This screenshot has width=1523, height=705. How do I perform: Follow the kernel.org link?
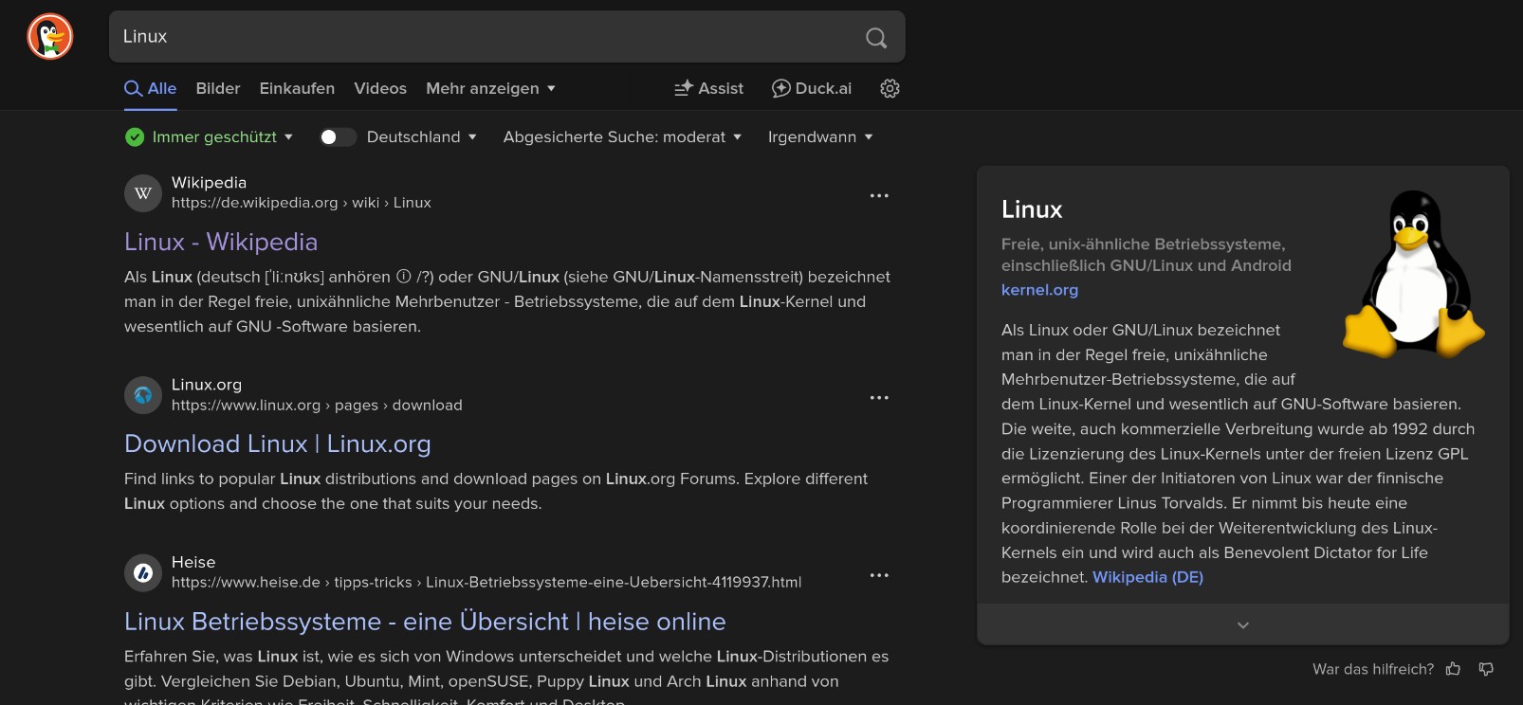[x=1039, y=290]
